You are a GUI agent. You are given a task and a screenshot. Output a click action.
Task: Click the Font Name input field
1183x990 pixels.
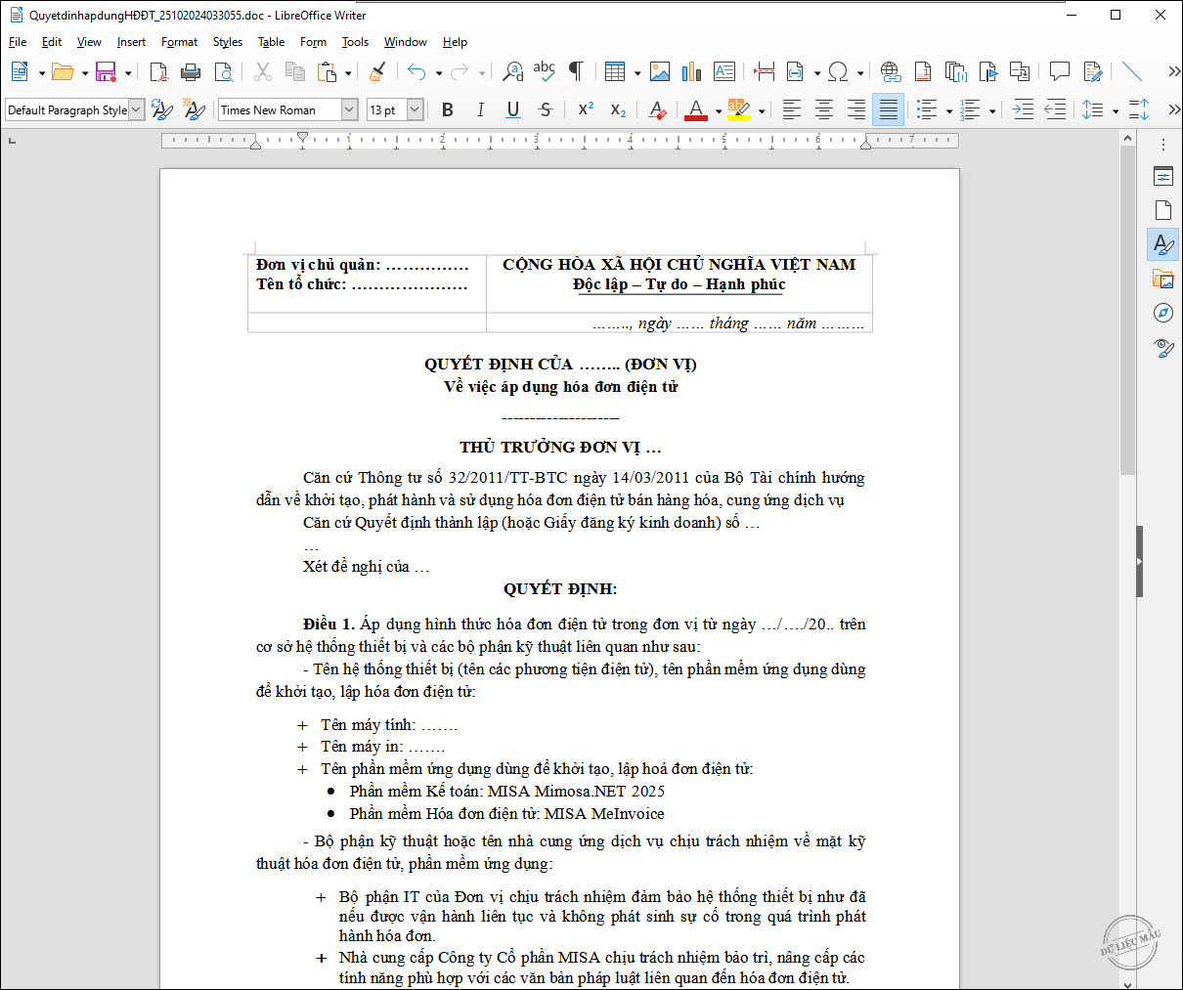coord(280,109)
